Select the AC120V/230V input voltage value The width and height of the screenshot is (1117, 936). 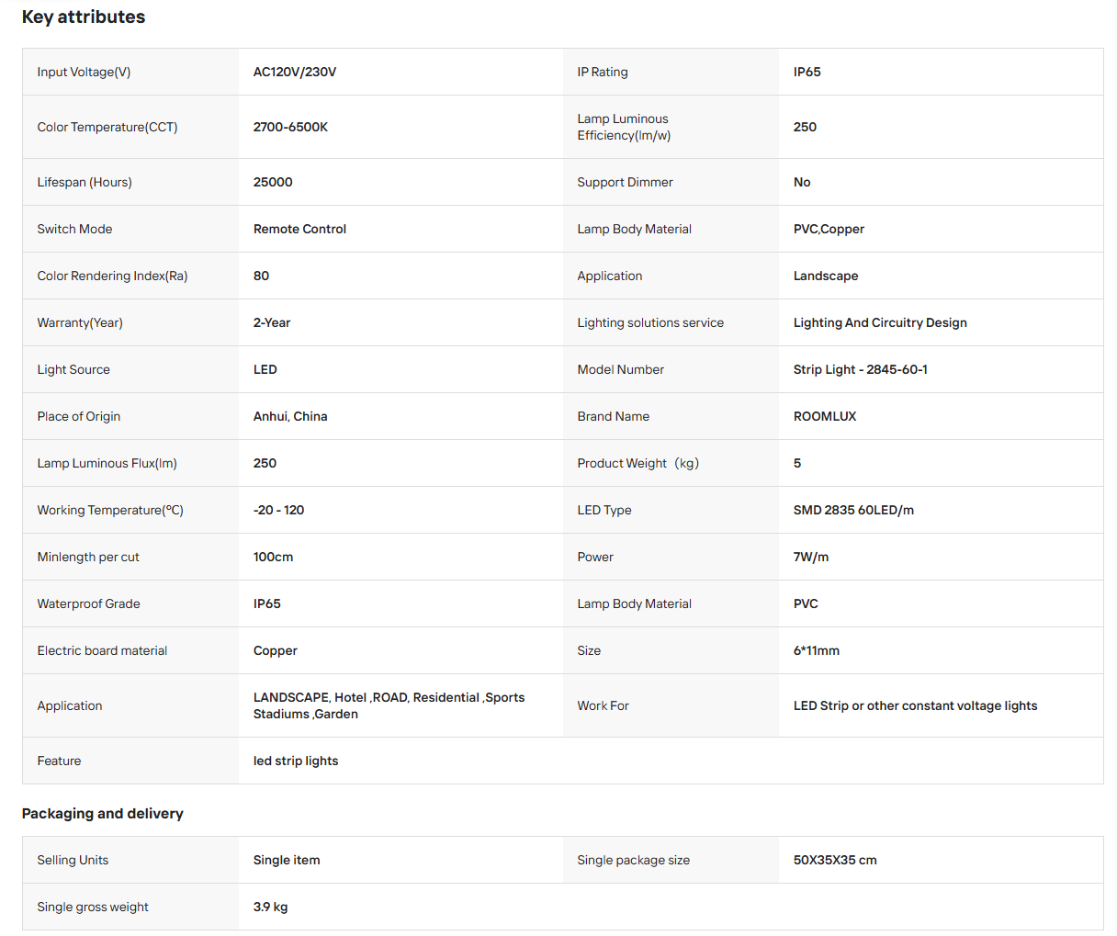coord(295,72)
